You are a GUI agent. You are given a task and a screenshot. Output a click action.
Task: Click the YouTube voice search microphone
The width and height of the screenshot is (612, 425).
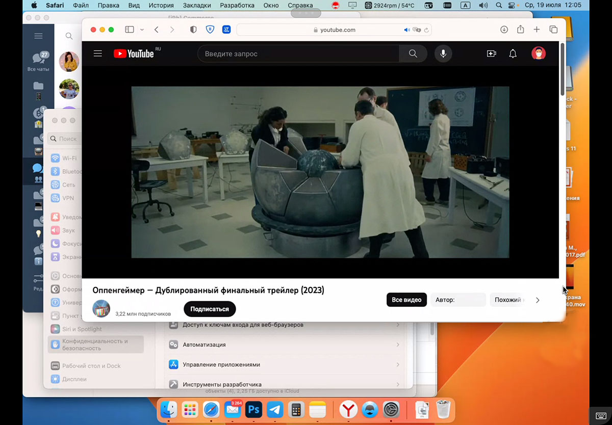(443, 54)
